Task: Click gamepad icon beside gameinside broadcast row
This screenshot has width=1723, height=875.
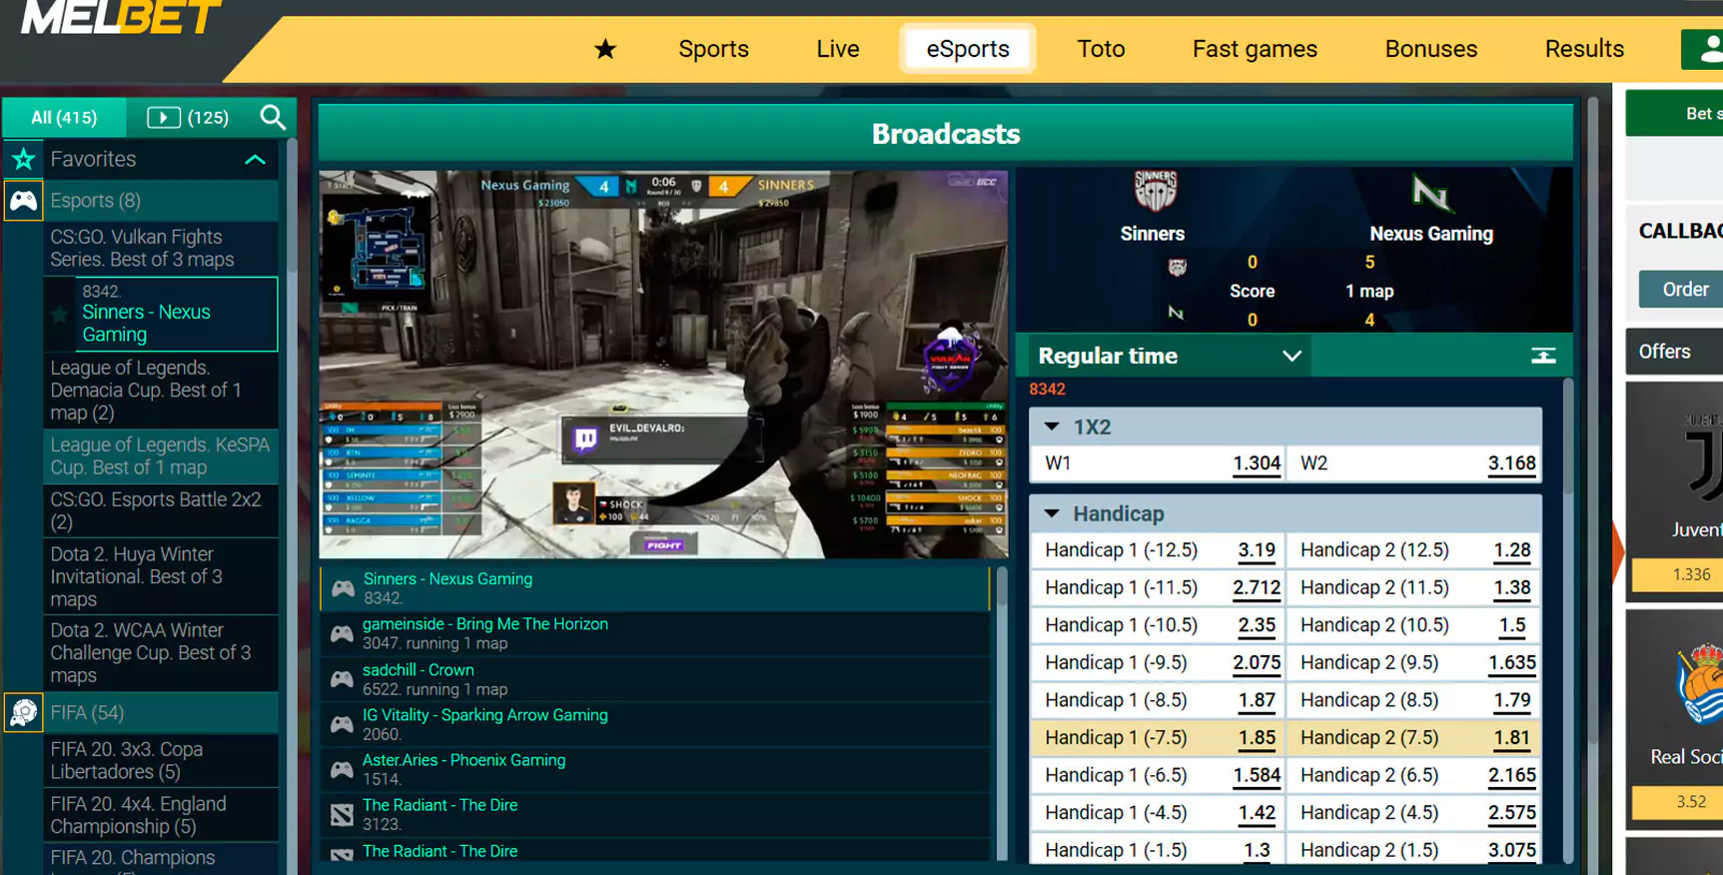Action: point(342,633)
